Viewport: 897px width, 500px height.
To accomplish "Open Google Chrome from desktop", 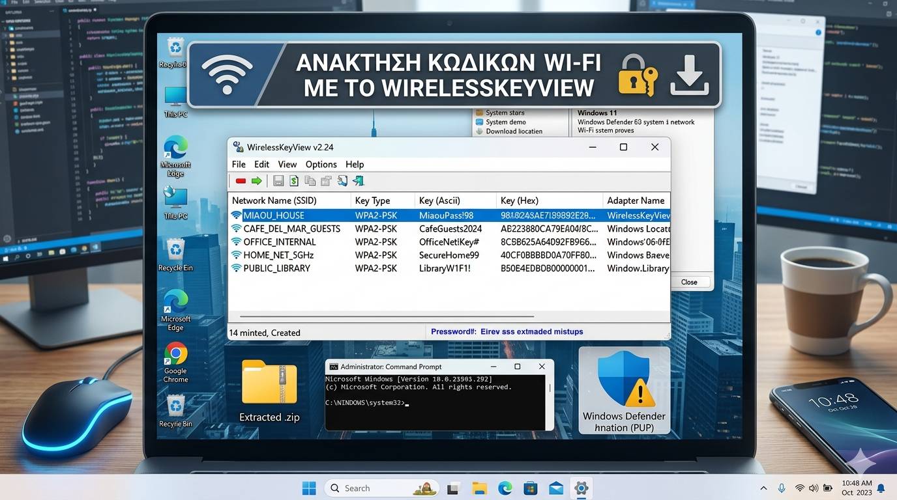I will coord(175,354).
